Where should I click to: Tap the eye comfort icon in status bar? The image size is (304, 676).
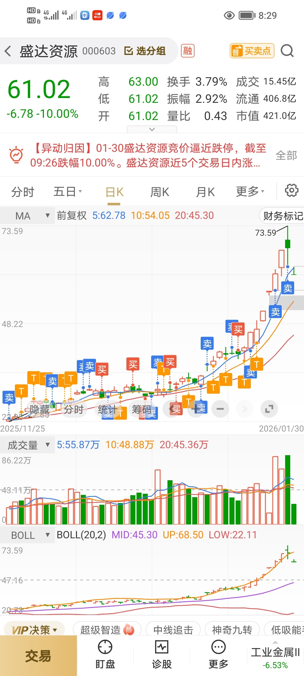tap(229, 15)
